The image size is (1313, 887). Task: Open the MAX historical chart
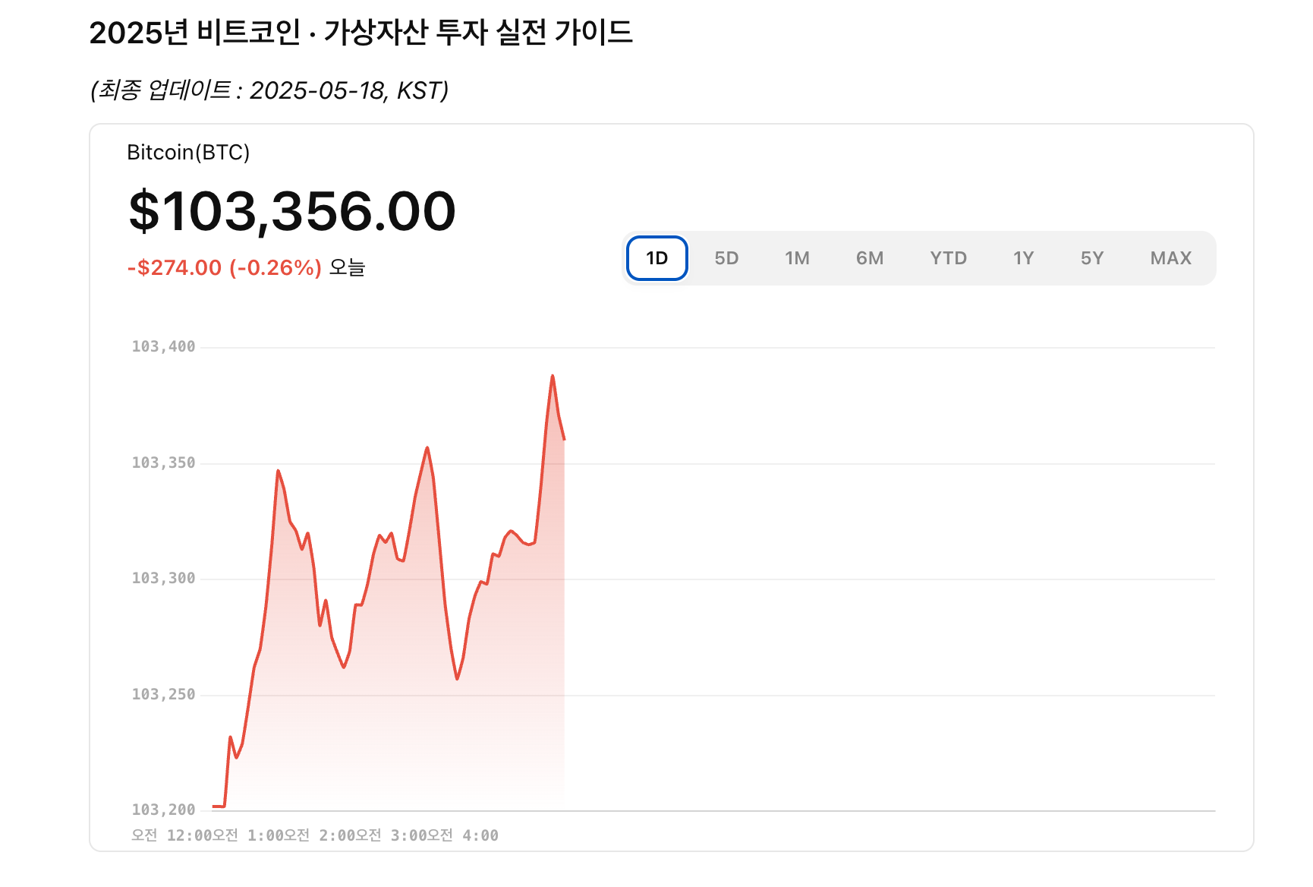(1170, 258)
